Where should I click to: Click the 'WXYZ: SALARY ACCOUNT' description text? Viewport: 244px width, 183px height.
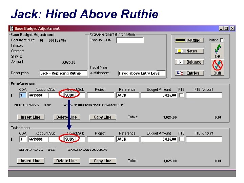click(x=87, y=150)
